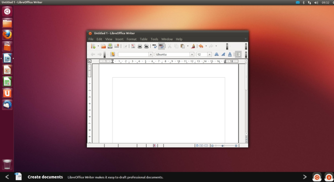Select single-page view layout in status bar

pyautogui.click(x=197, y=146)
